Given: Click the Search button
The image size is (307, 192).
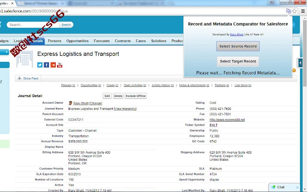Looking at the screenshot, I should 66,24.
